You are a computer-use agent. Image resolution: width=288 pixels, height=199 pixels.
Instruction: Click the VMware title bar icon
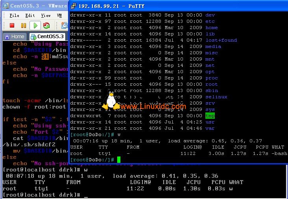tap(6, 6)
